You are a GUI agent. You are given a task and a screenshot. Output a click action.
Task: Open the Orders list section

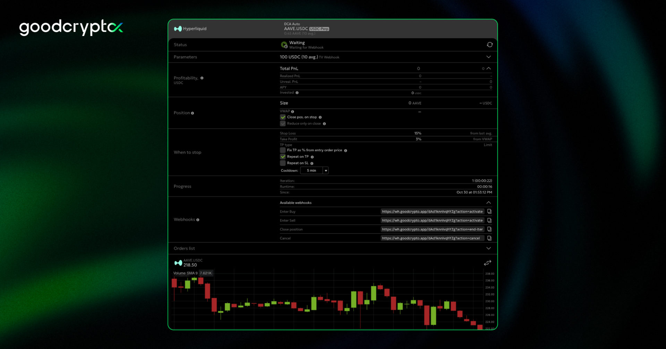click(489, 248)
